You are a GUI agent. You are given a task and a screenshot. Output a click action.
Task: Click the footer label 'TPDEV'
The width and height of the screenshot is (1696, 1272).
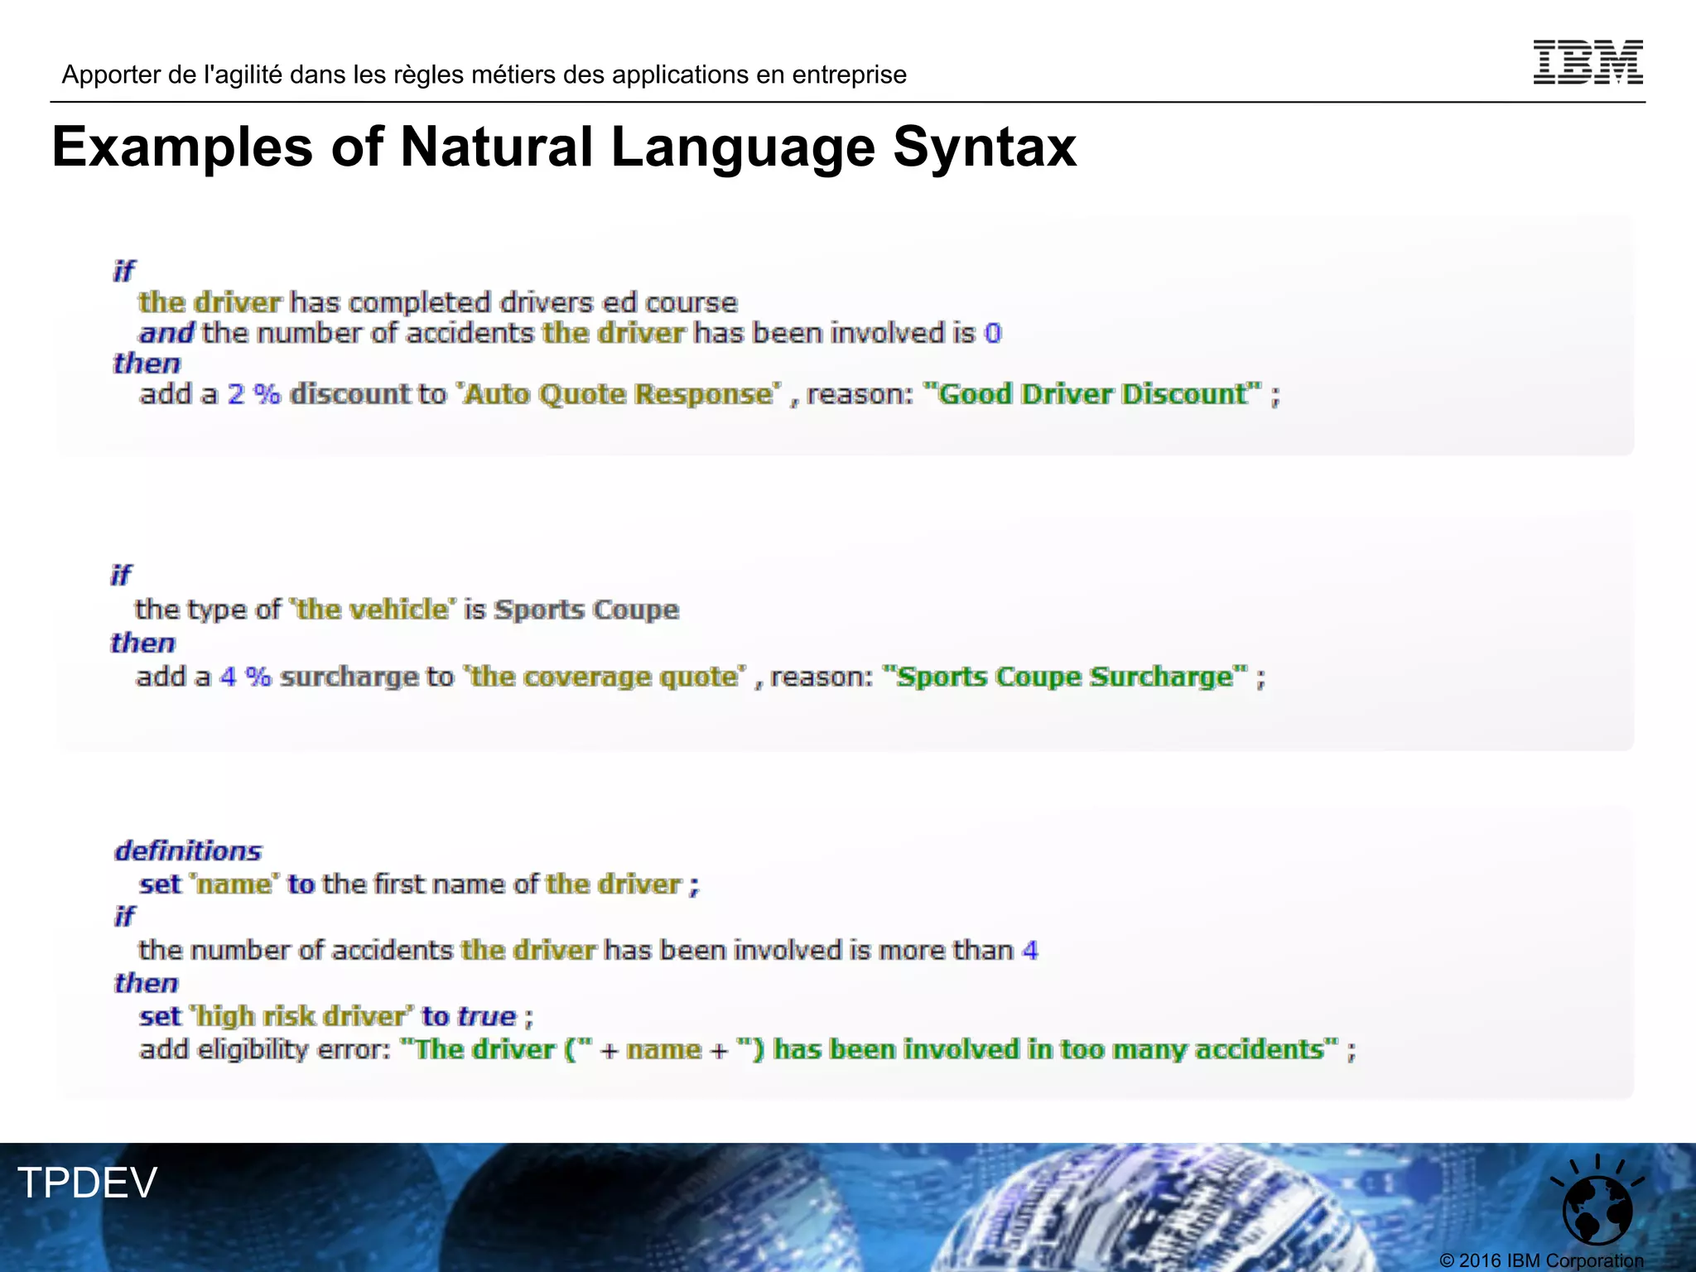[x=87, y=1182]
